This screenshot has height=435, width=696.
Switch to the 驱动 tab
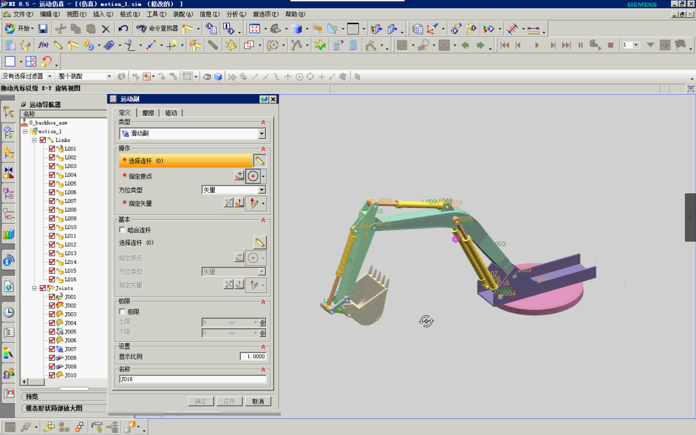(171, 113)
